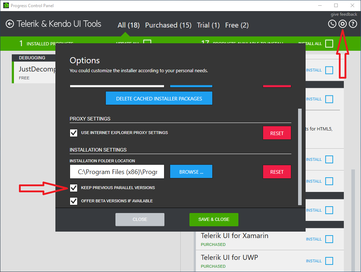
Task: Check install box for Telerik UI for Xamarin
Action: 329,239
